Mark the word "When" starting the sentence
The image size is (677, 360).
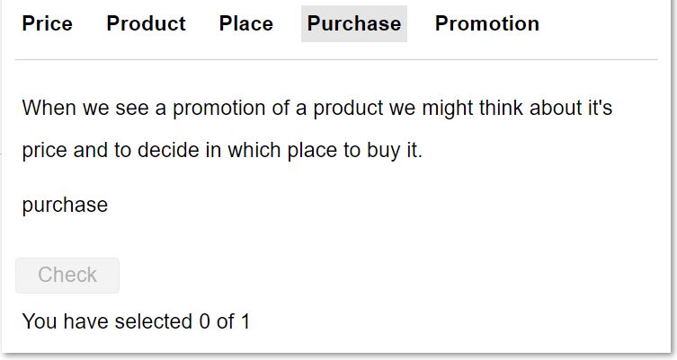point(49,108)
